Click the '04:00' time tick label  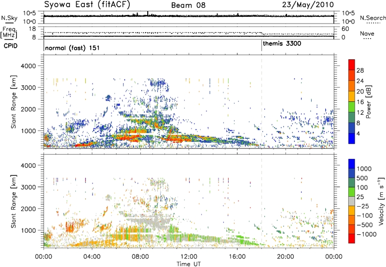(92, 257)
